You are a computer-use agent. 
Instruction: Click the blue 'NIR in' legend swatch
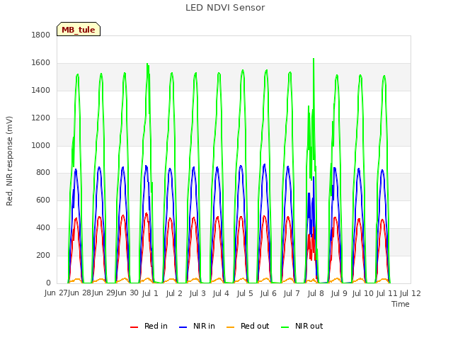[x=183, y=327]
